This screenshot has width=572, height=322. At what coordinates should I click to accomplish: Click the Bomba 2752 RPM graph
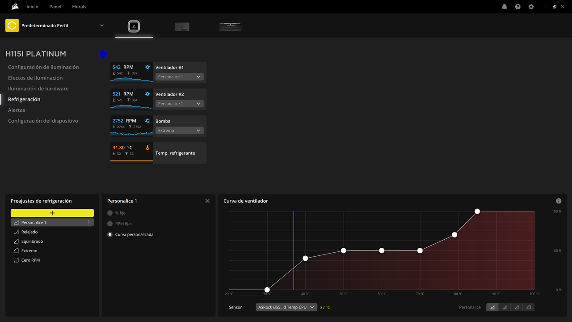[x=131, y=133]
